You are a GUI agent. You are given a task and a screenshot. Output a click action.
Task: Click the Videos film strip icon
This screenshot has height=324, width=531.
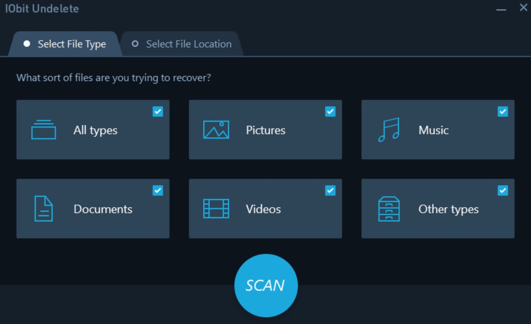tap(216, 209)
